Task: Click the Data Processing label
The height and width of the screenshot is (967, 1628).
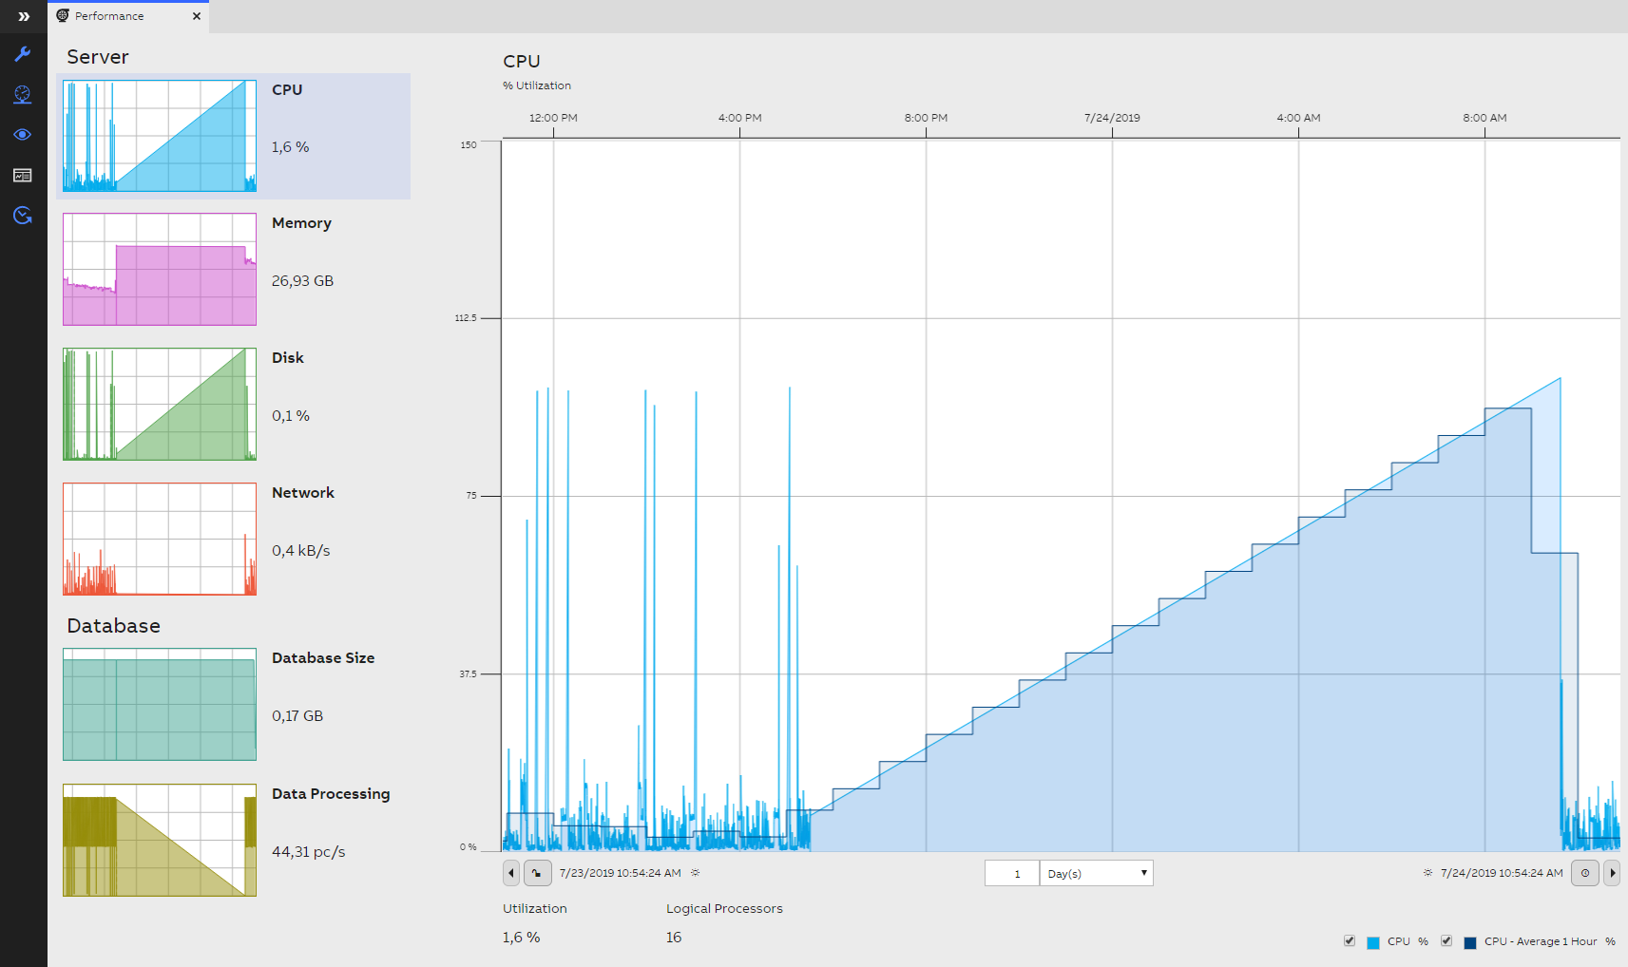Action: point(331,794)
